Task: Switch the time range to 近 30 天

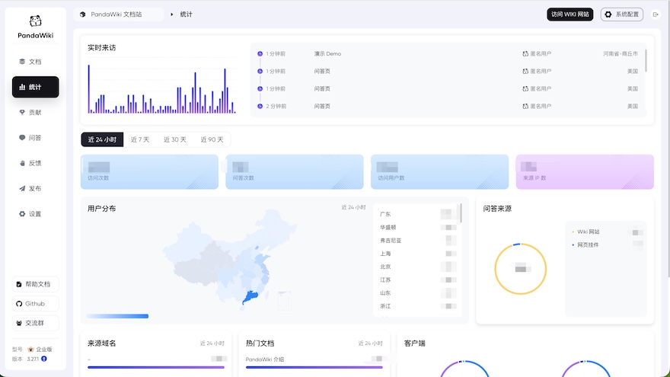Action: (x=175, y=139)
